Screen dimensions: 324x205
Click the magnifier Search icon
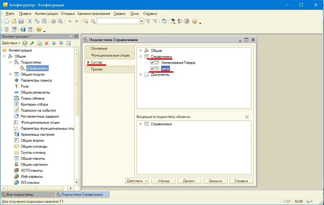[x=93, y=21]
